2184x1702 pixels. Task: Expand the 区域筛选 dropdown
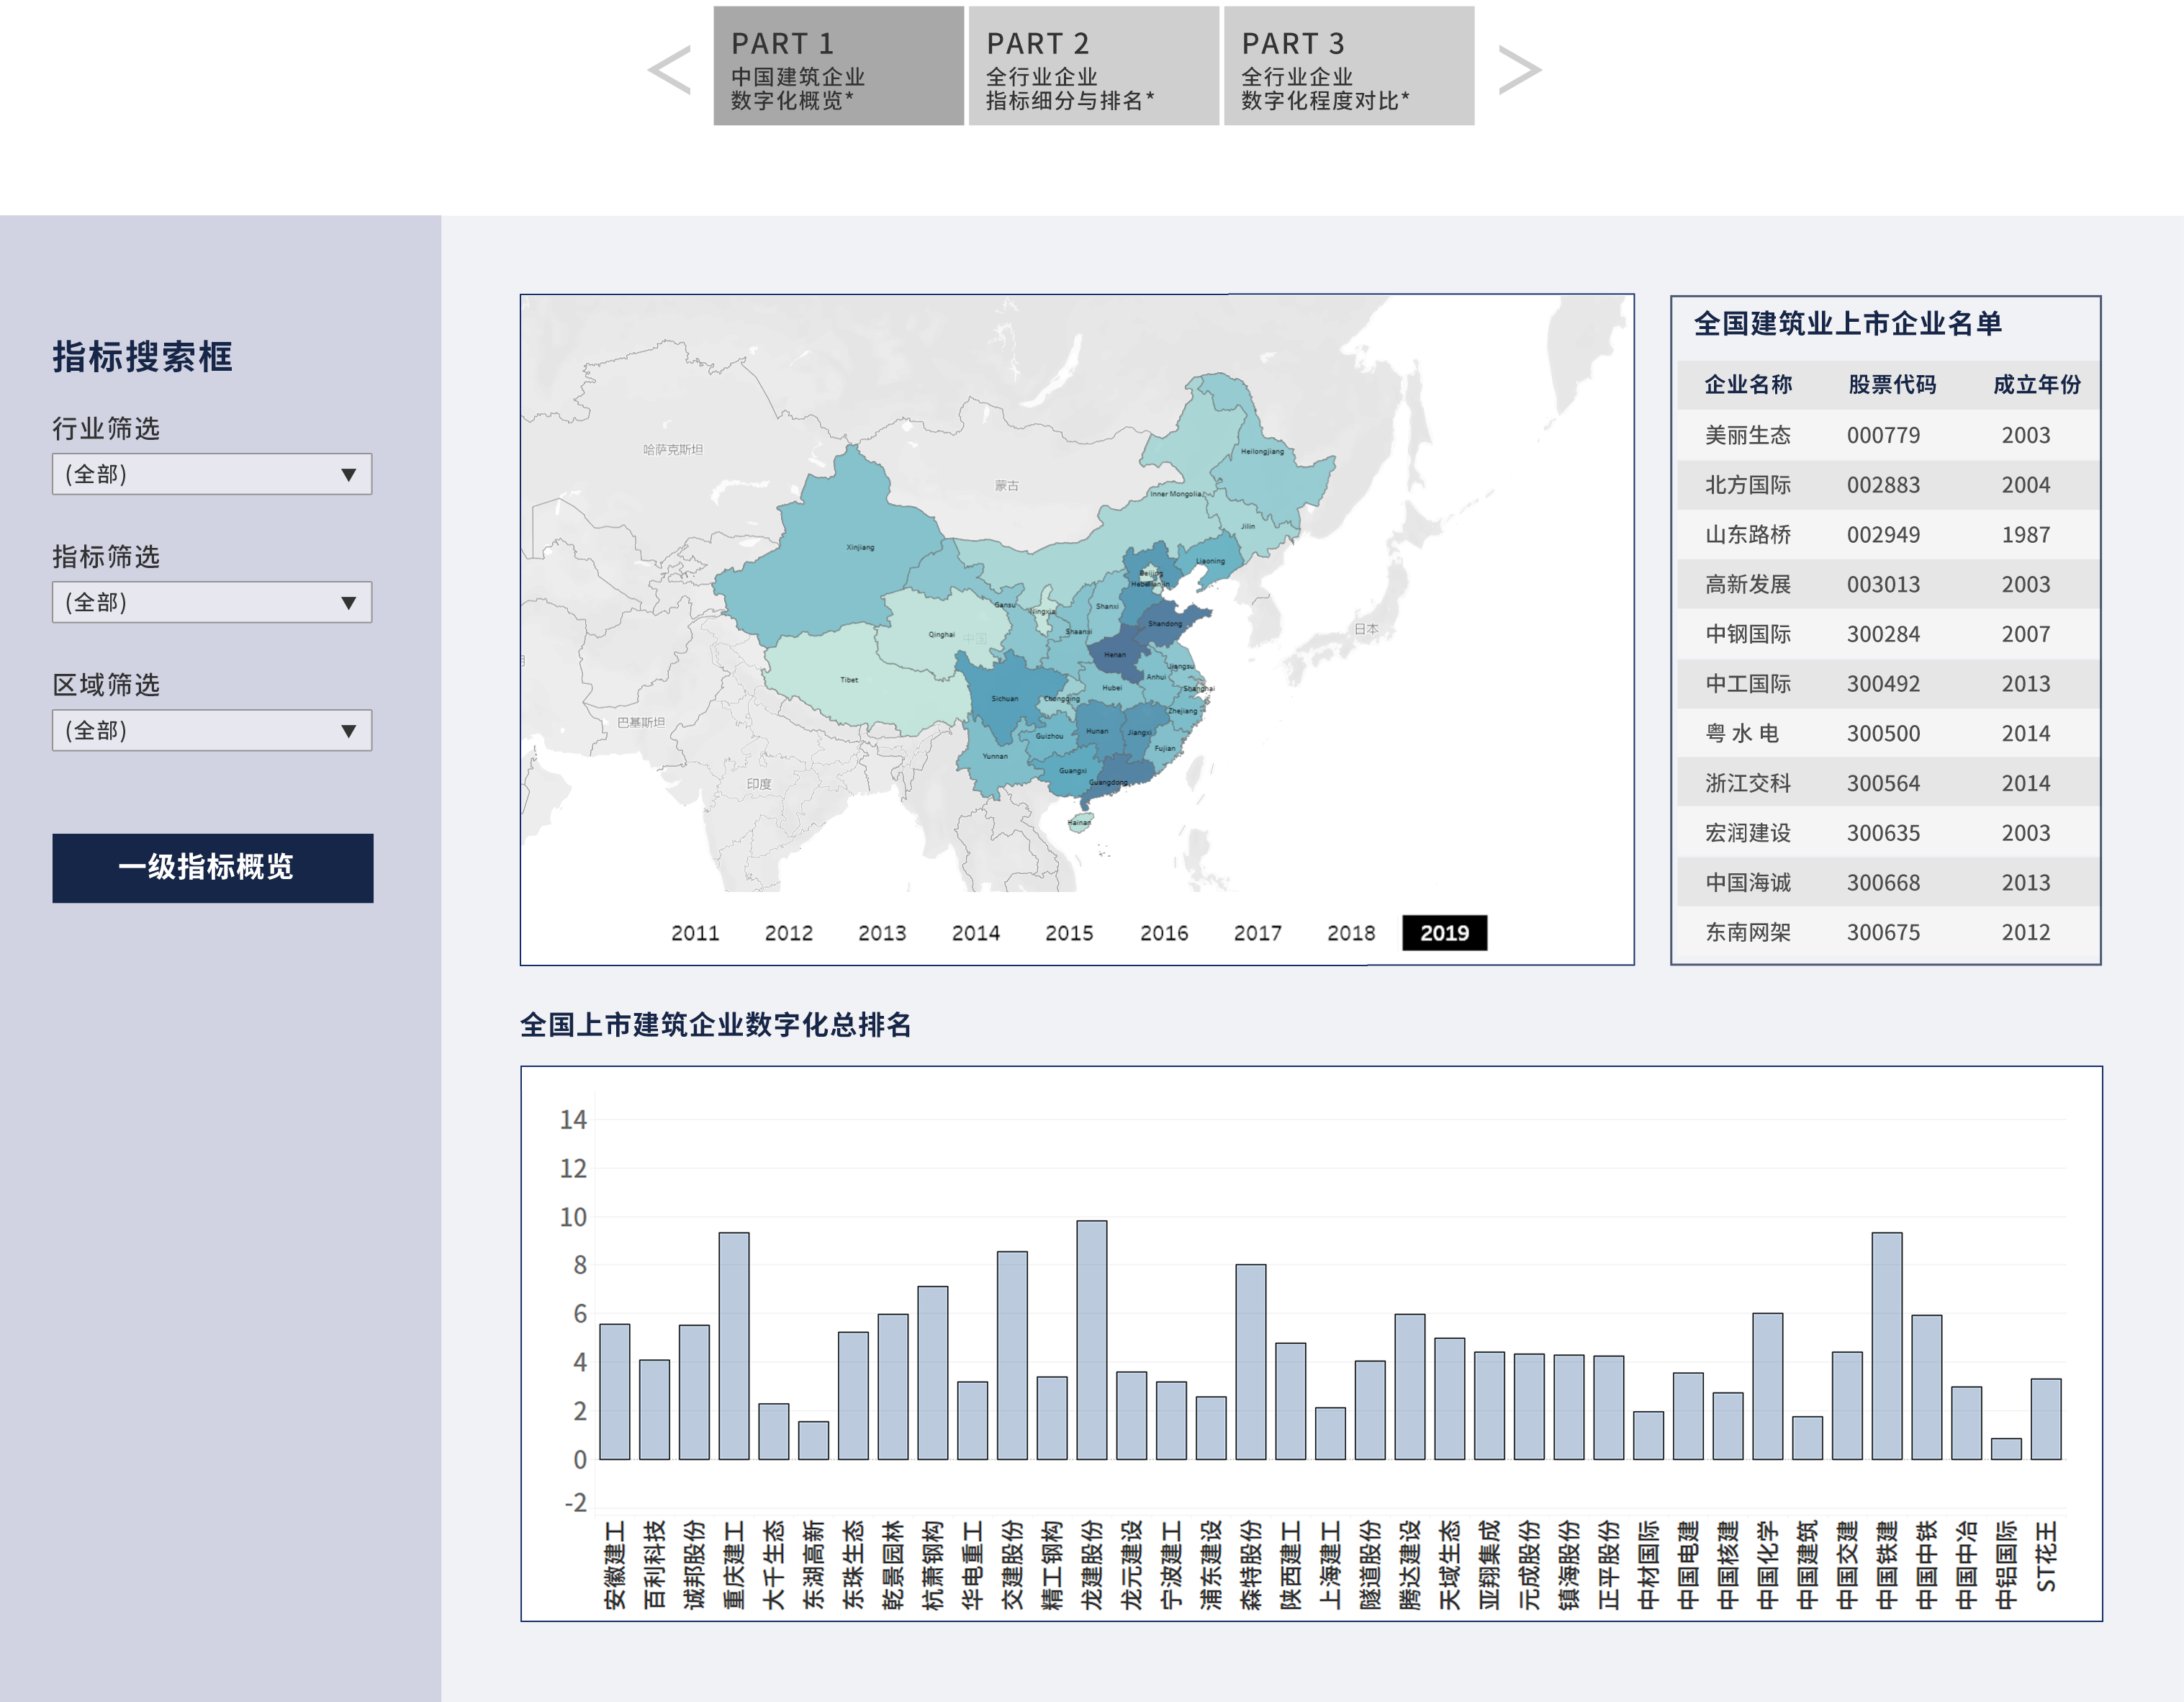212,730
